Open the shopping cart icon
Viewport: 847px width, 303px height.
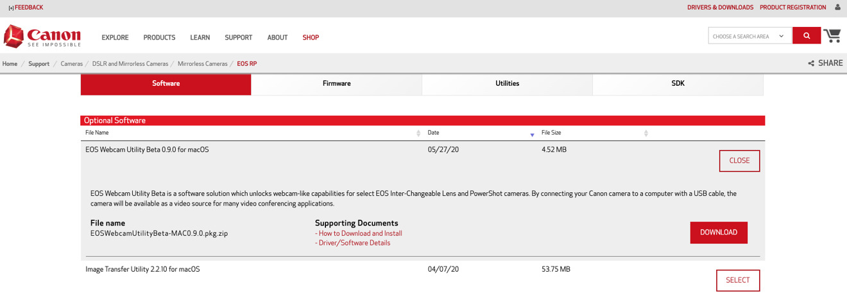click(x=832, y=35)
